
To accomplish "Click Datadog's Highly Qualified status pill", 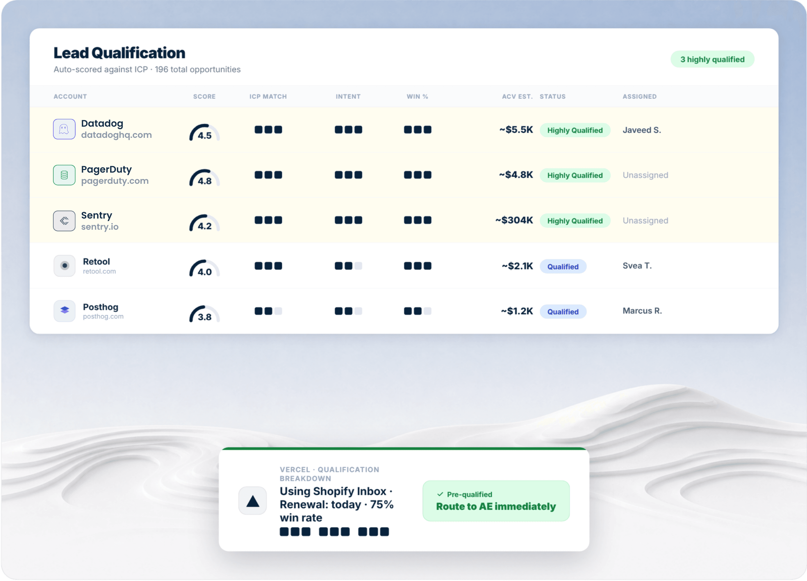I will click(x=575, y=130).
